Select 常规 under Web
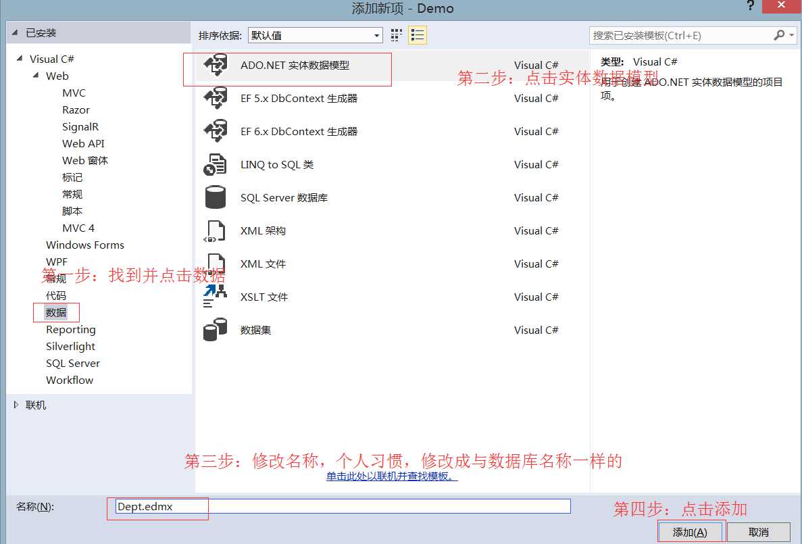 pyautogui.click(x=72, y=195)
